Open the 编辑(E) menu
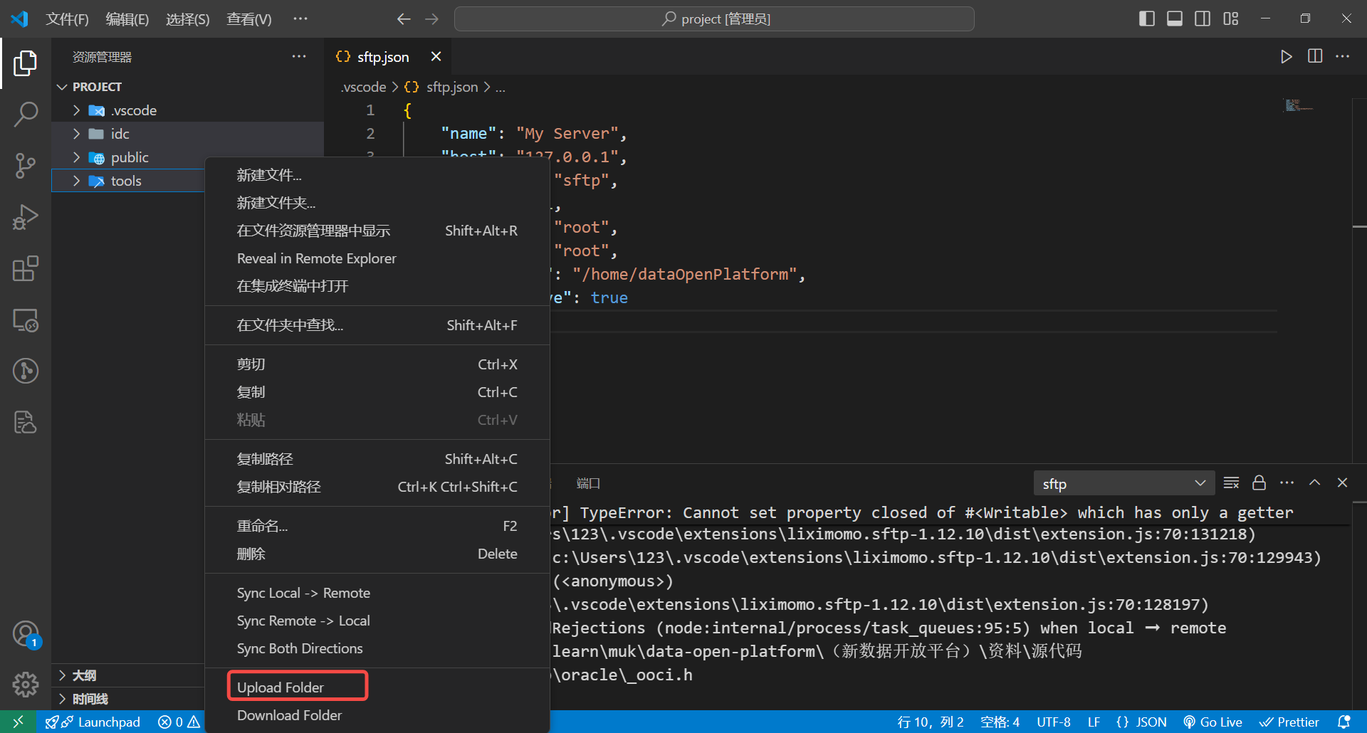 pyautogui.click(x=127, y=19)
